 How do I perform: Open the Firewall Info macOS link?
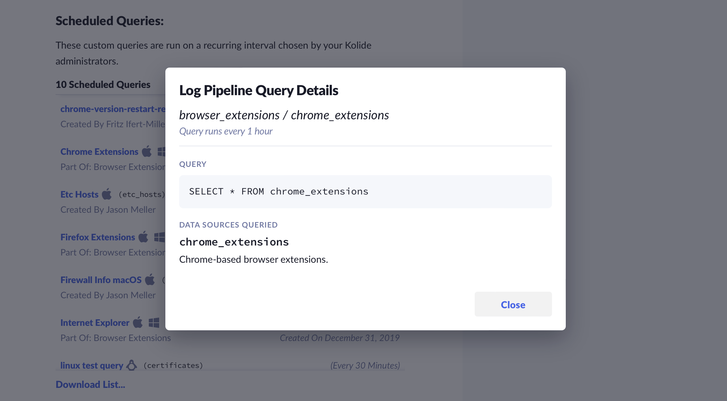[x=101, y=280]
